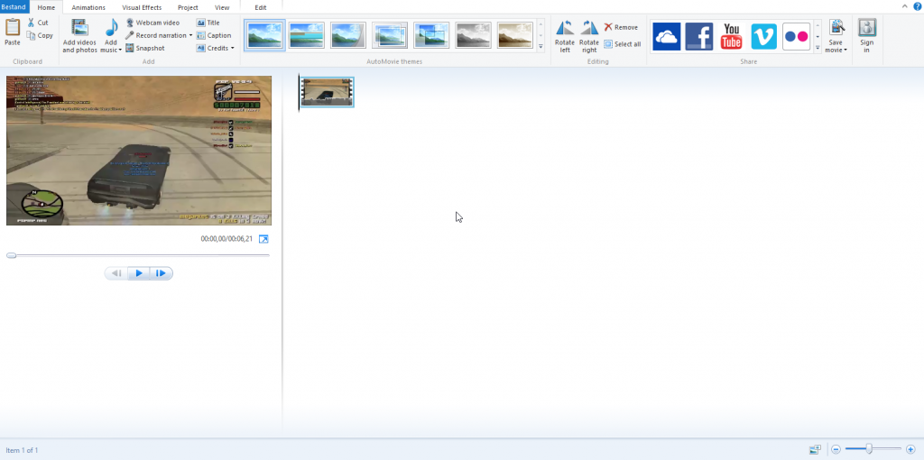
Task: Add a Caption to the clip
Action: click(x=214, y=35)
